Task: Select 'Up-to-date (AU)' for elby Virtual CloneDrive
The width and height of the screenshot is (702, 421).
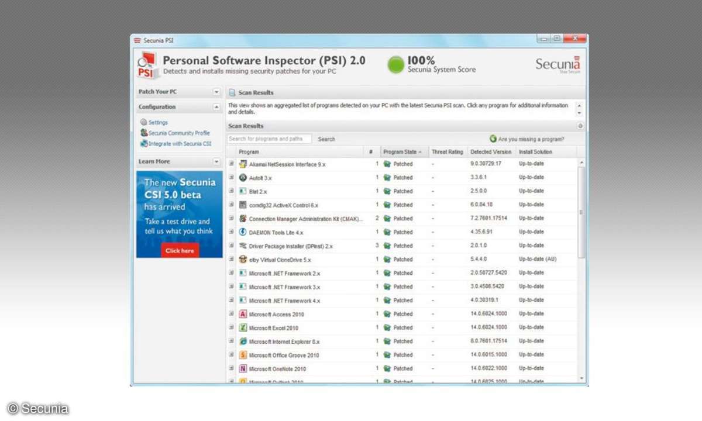Action: coord(538,259)
